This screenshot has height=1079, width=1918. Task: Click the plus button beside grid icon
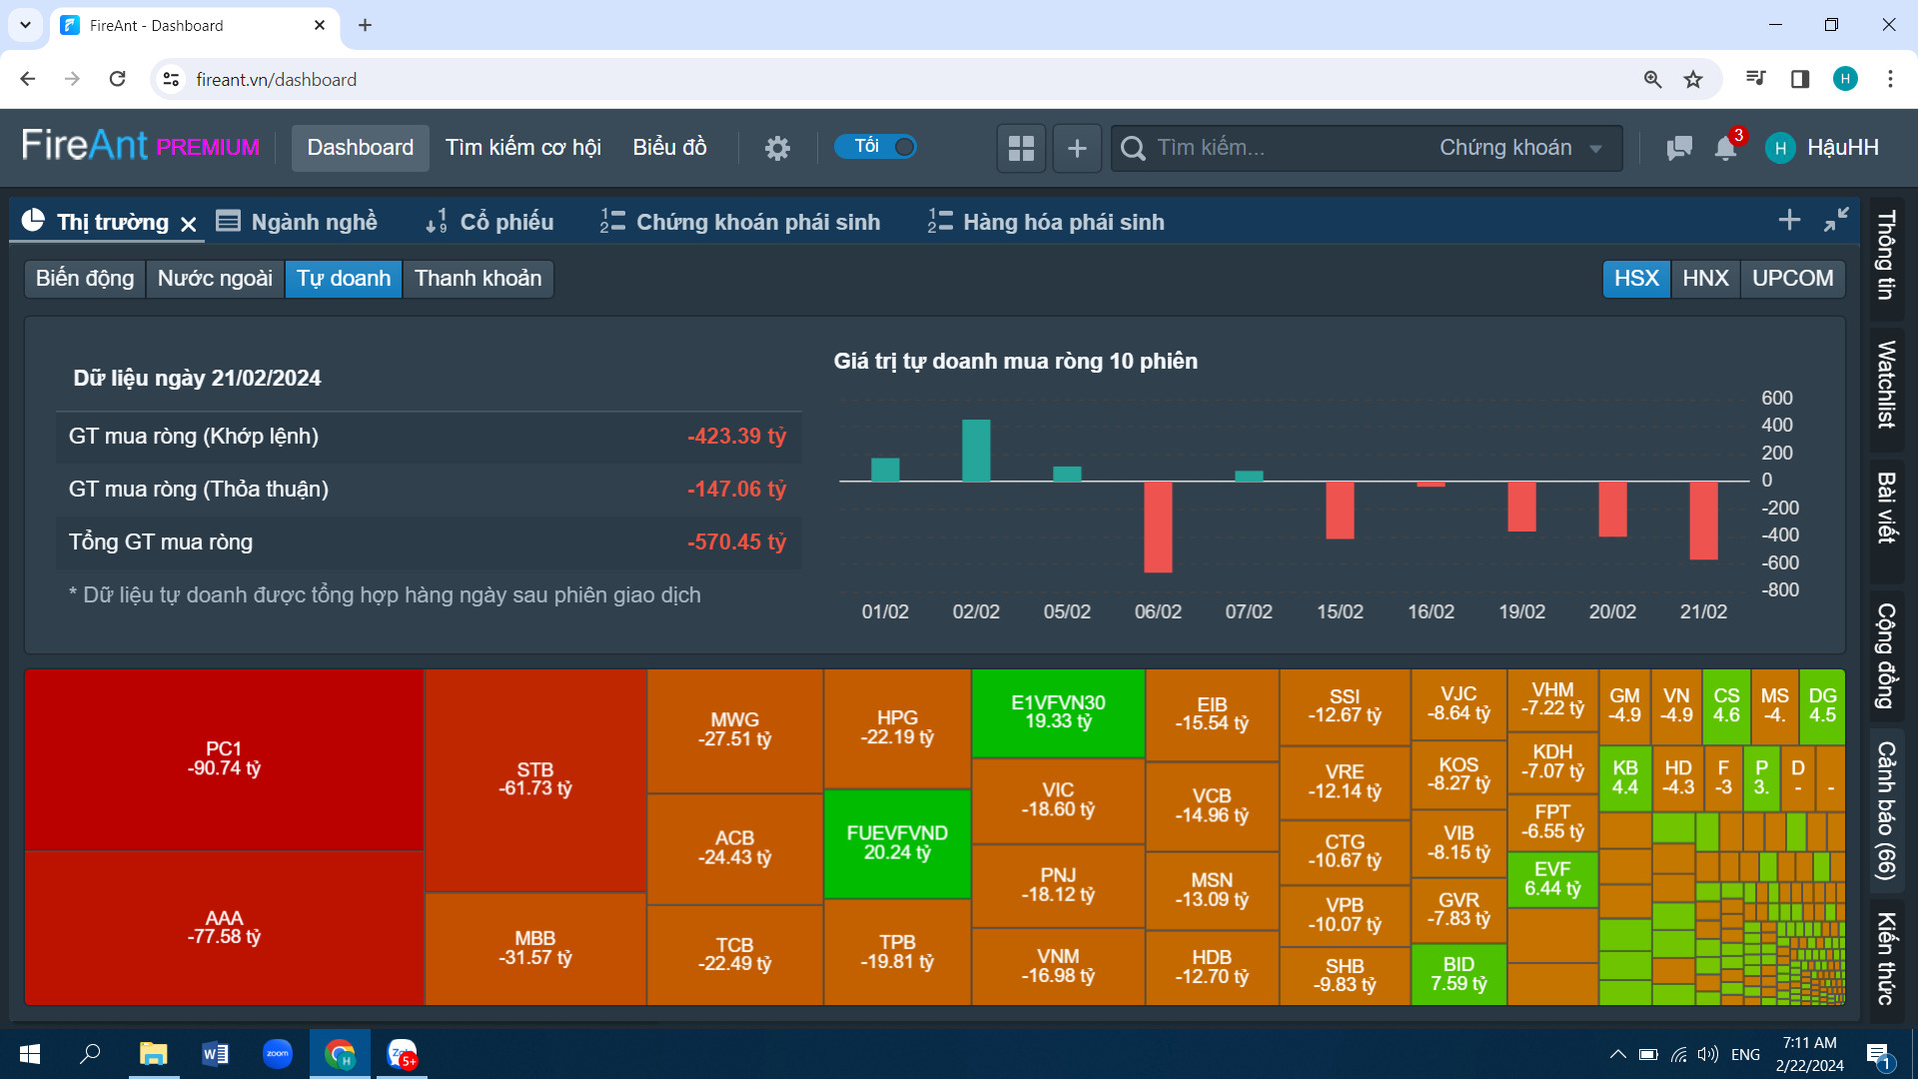[x=1077, y=148]
